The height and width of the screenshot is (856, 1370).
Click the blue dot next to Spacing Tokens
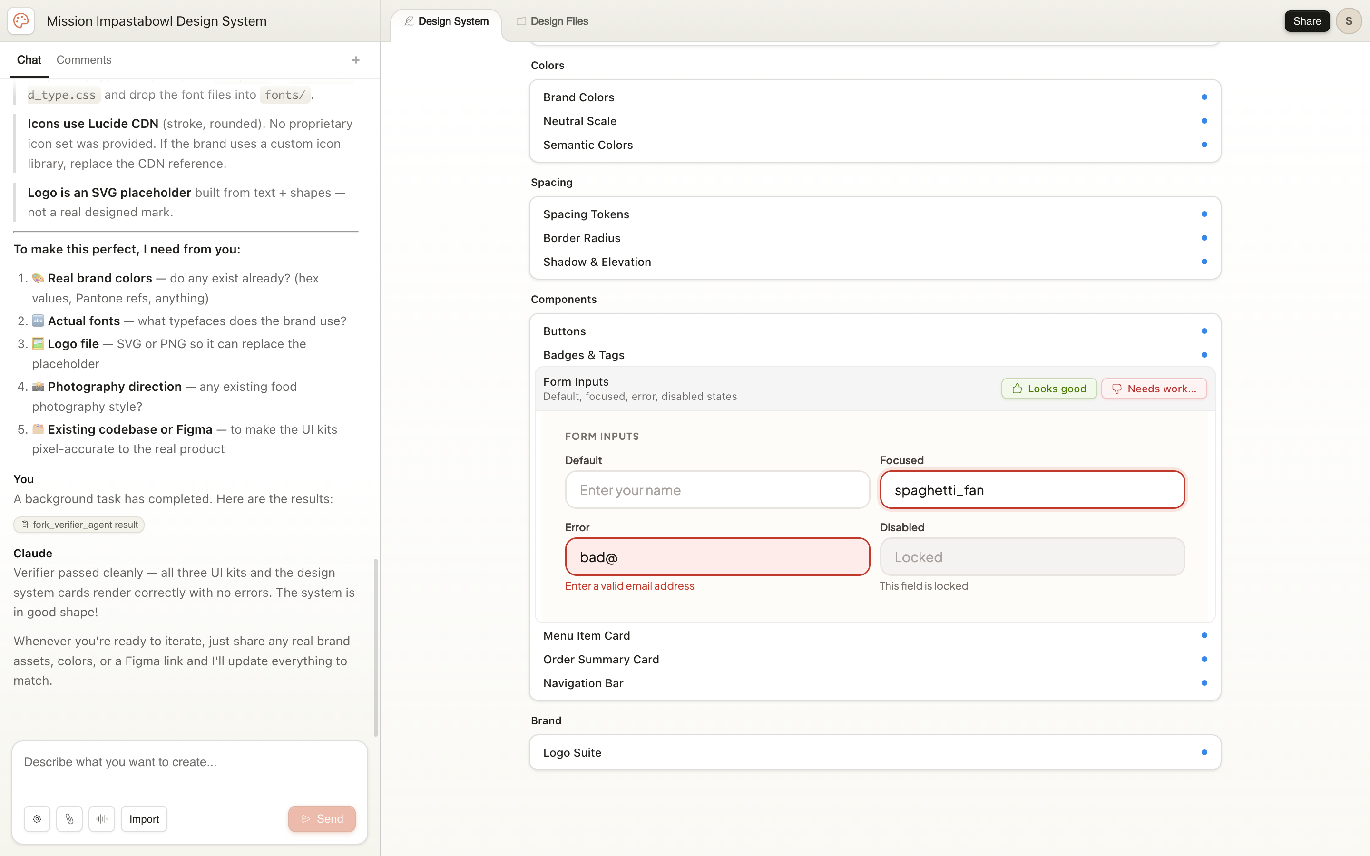tap(1204, 214)
